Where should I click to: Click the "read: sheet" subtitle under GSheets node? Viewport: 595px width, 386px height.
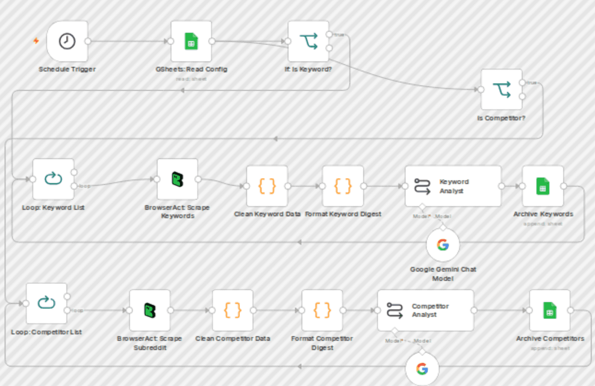pyautogui.click(x=191, y=79)
